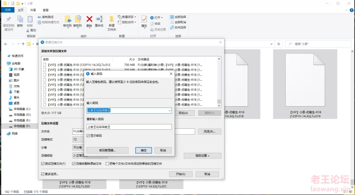The width and height of the screenshot is (355, 195).
Task: Click Cancel in new archive dialog
Action: (207, 174)
